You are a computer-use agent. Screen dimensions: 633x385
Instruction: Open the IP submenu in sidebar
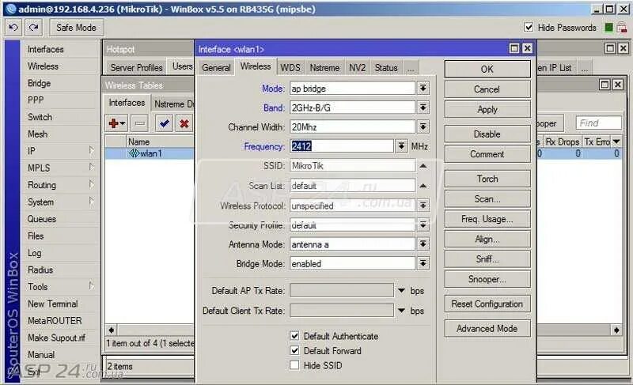61,151
